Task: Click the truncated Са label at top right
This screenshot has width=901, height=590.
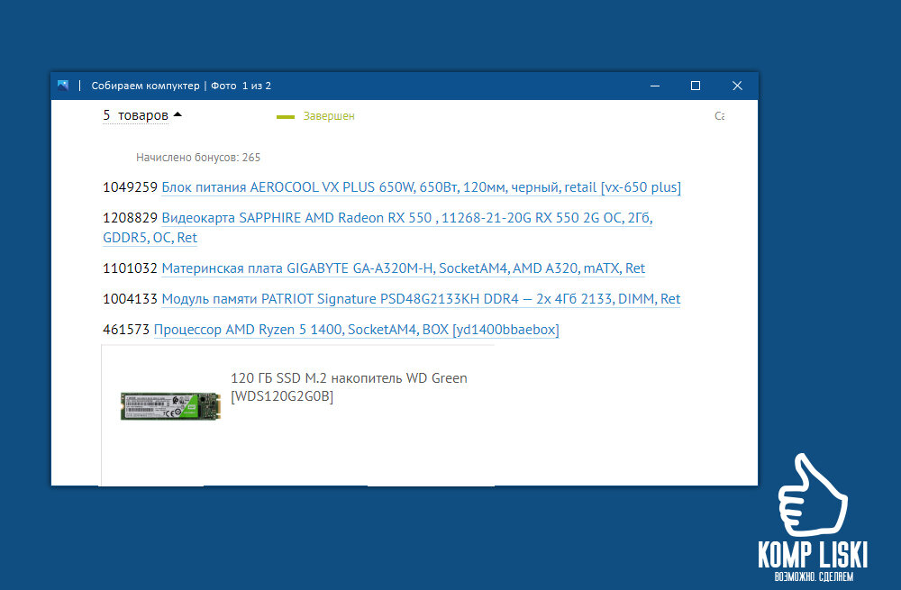Action: click(x=718, y=115)
